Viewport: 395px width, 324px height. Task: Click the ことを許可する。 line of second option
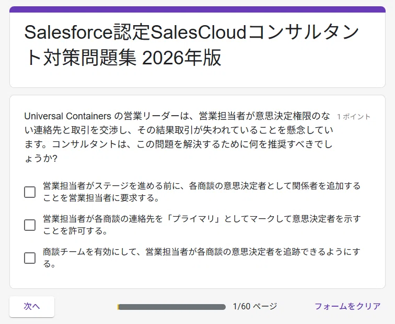(x=75, y=231)
